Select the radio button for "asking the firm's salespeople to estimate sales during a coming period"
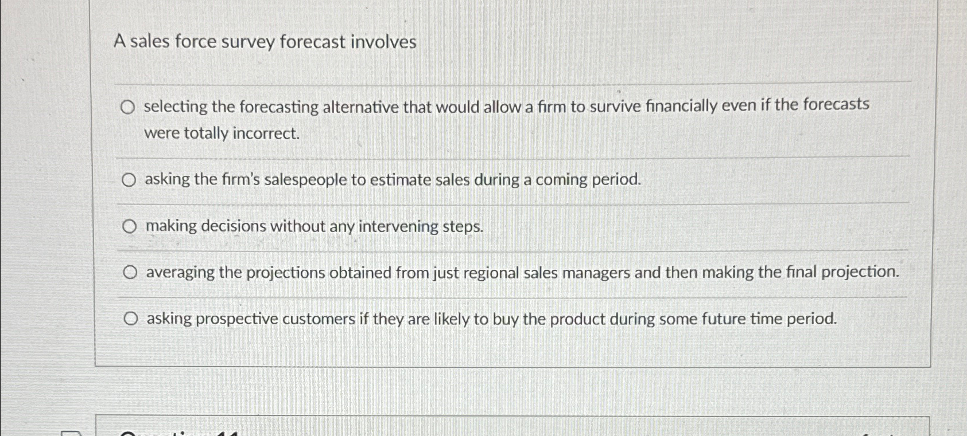Image resolution: width=967 pixels, height=436 pixels. 130,179
